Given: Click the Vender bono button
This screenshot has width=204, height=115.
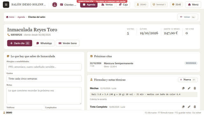Looking at the screenshot, I should click(68, 43).
